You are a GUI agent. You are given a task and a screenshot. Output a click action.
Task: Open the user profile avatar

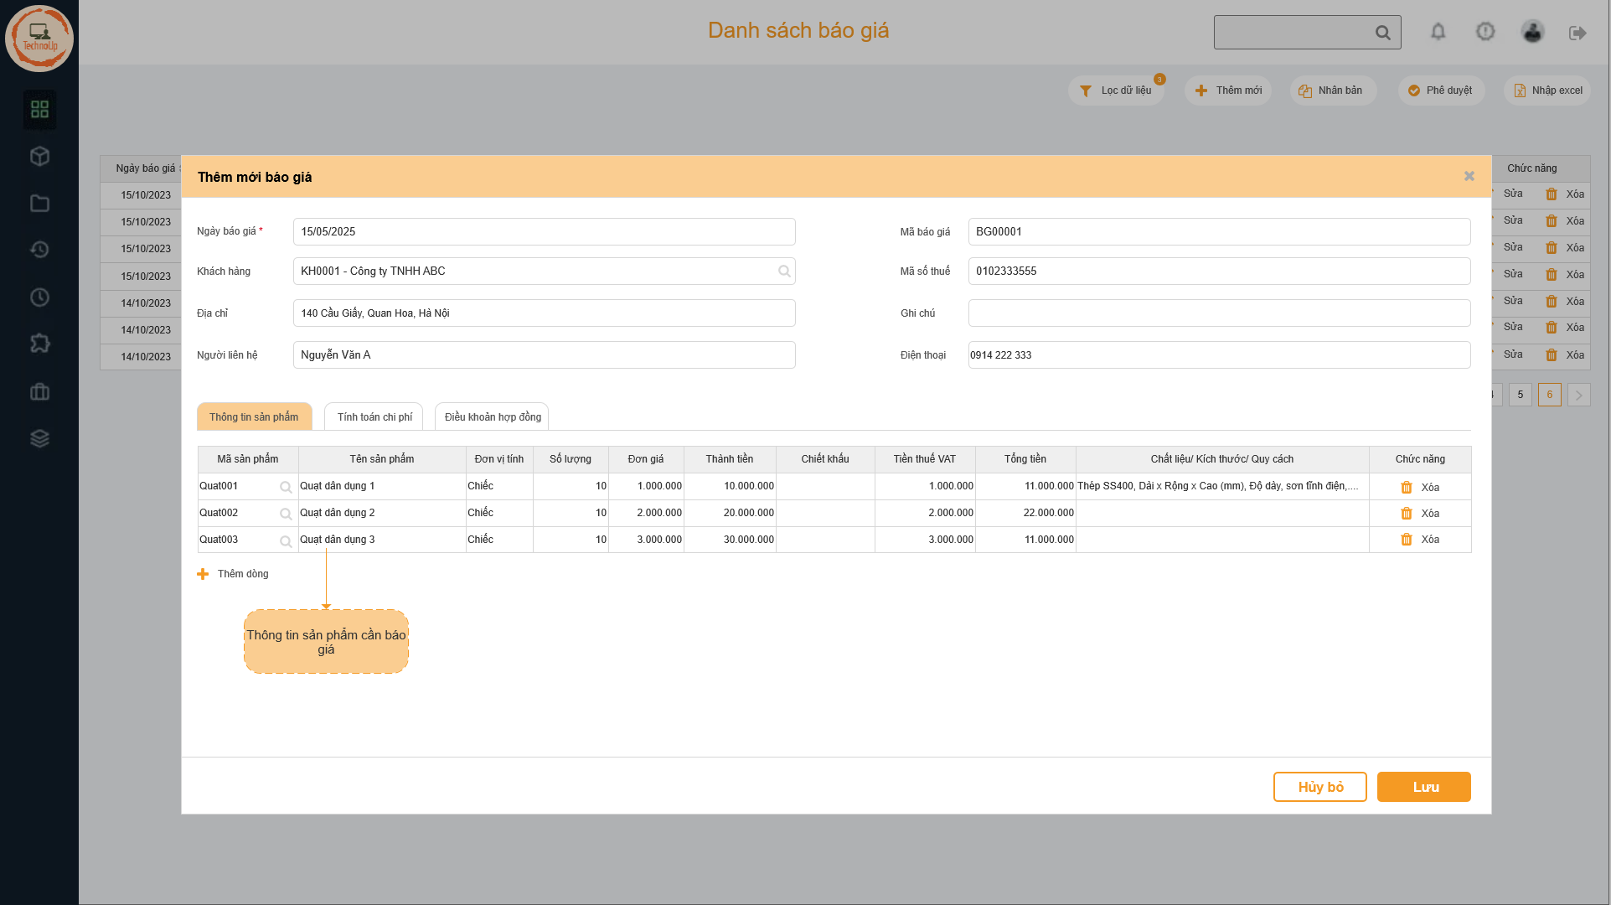click(x=1532, y=32)
